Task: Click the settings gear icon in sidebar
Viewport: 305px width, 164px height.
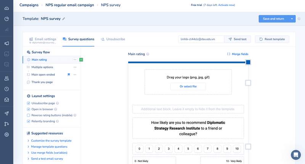Action: pyautogui.click(x=6, y=135)
